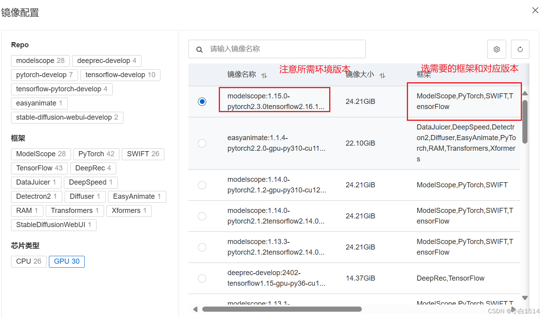Filter framework by DeepSpeed 1 tag
Viewport: 546px width, 318px height.
[x=91, y=182]
